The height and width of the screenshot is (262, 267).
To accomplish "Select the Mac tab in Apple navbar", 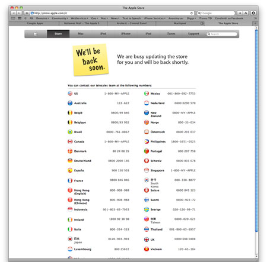I will tap(81, 34).
